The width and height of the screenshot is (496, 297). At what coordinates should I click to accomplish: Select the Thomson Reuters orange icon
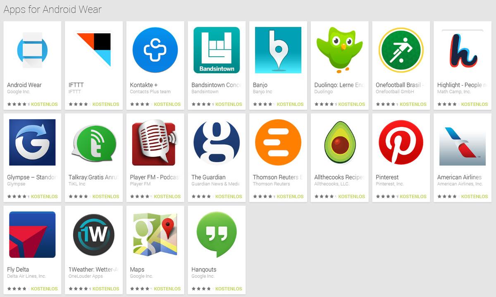278,142
